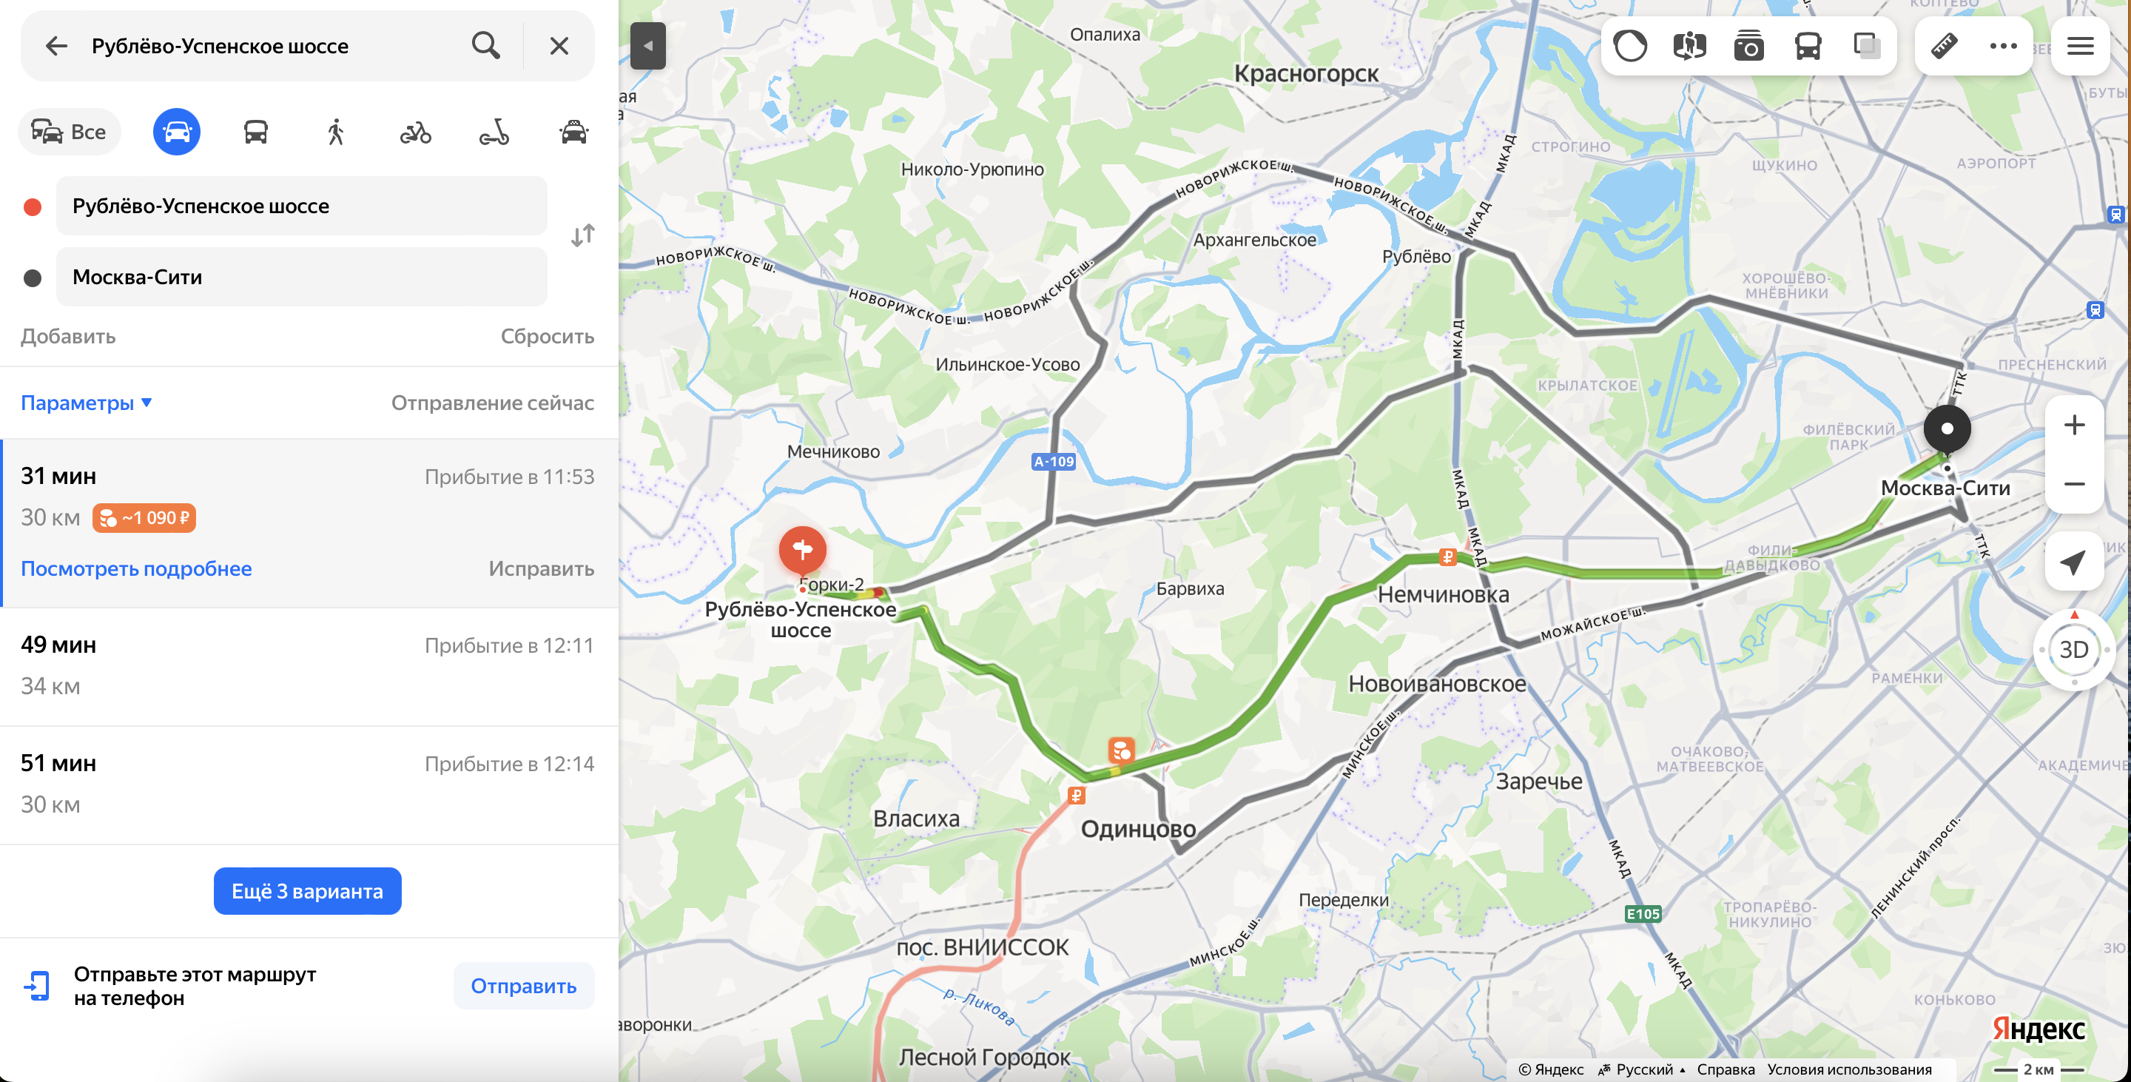Open the hamburger main menu

pyautogui.click(x=2080, y=45)
